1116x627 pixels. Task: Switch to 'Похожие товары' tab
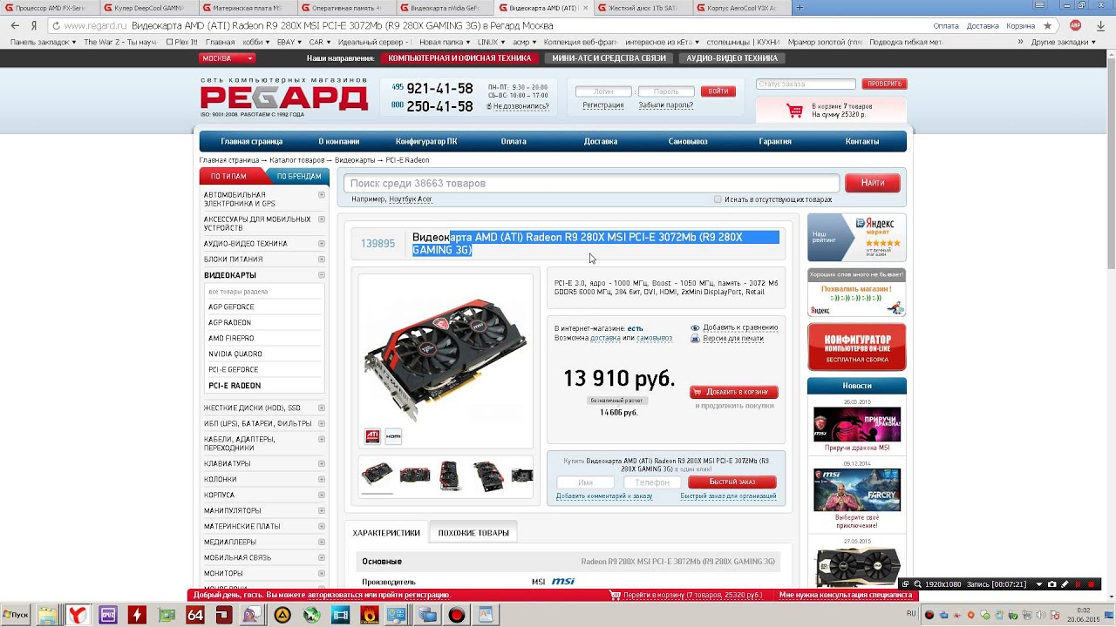point(473,533)
